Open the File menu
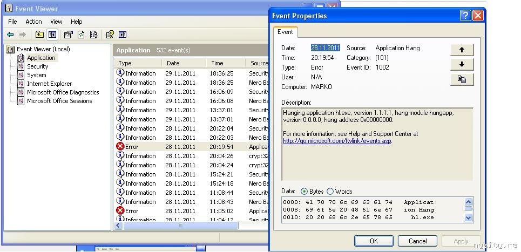The width and height of the screenshot is (521, 252). [12, 22]
